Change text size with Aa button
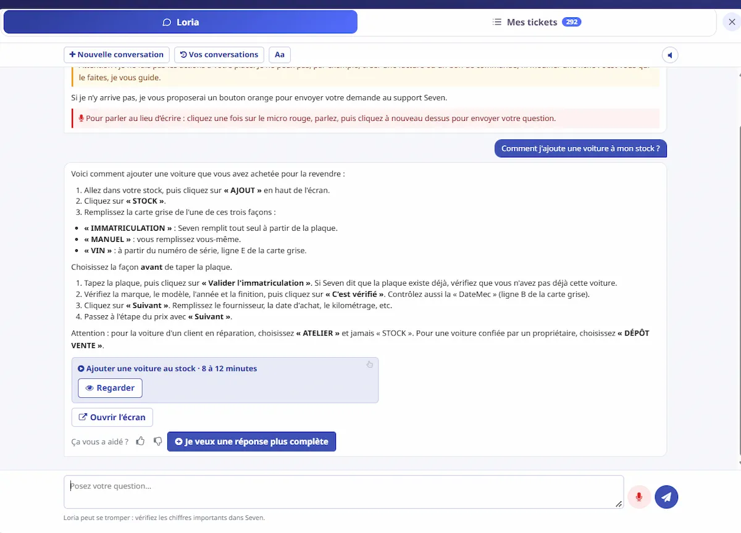The image size is (741, 533). tap(280, 55)
